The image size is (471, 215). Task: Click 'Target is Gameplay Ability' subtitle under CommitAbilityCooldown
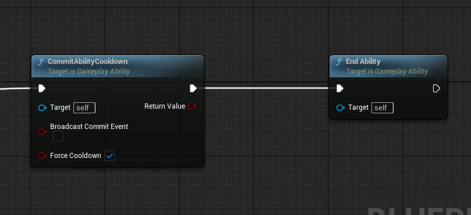(89, 71)
